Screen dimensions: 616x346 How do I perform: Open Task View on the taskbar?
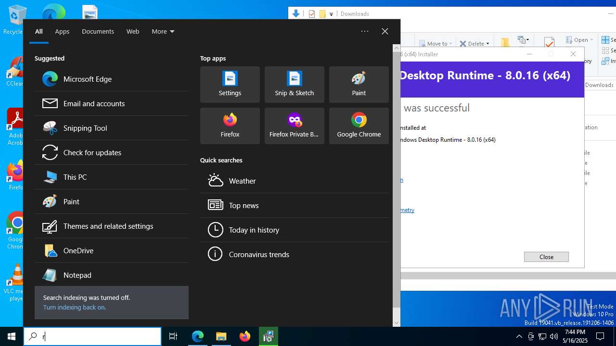pyautogui.click(x=173, y=336)
